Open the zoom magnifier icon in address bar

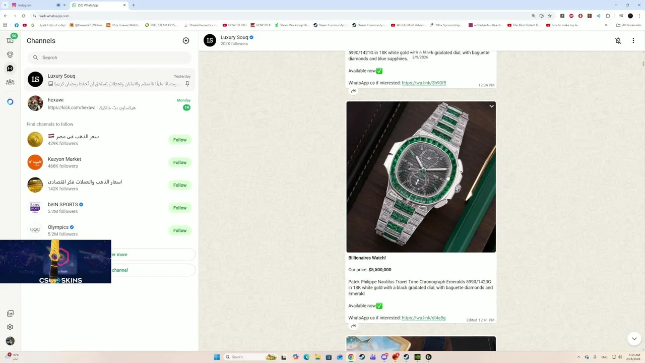534,16
